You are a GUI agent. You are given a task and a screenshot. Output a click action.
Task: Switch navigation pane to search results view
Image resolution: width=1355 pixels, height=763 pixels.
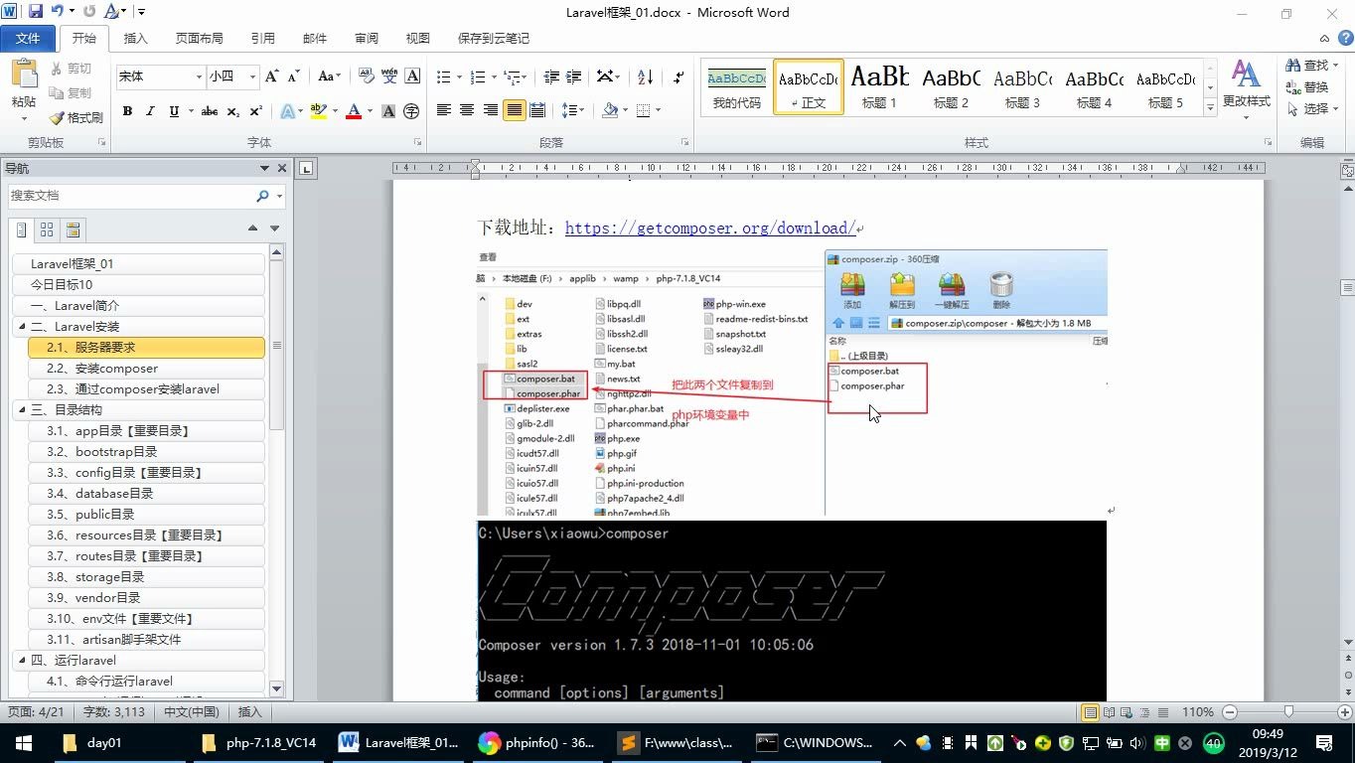[73, 230]
